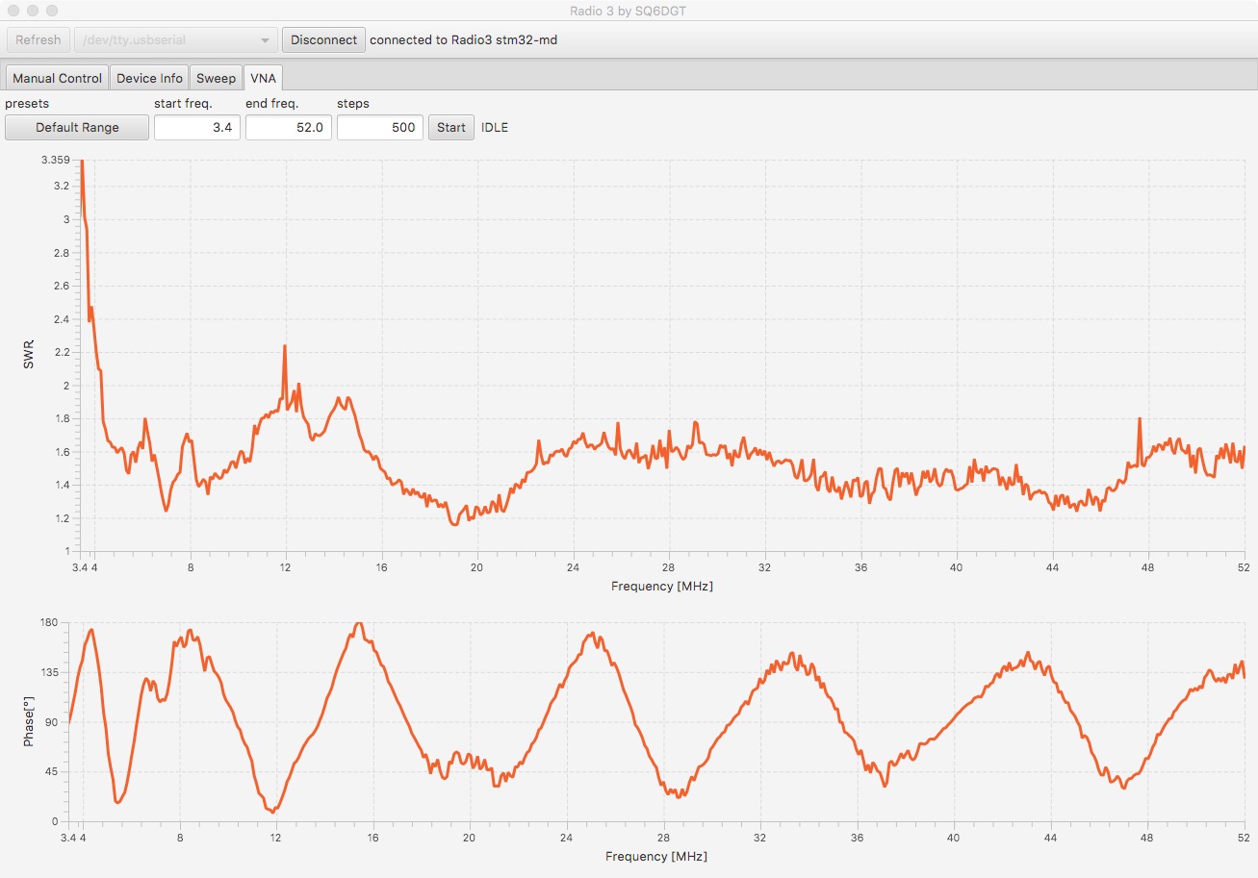The width and height of the screenshot is (1258, 878).
Task: Close the Radio 3 window
Action: 13,10
